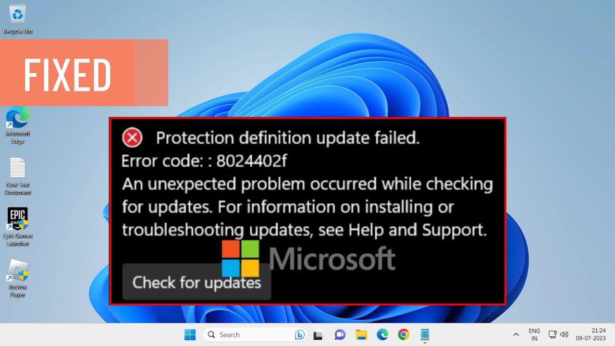Image resolution: width=615 pixels, height=346 pixels.
Task: Open Bing chat icon in search box
Action: pyautogui.click(x=300, y=334)
